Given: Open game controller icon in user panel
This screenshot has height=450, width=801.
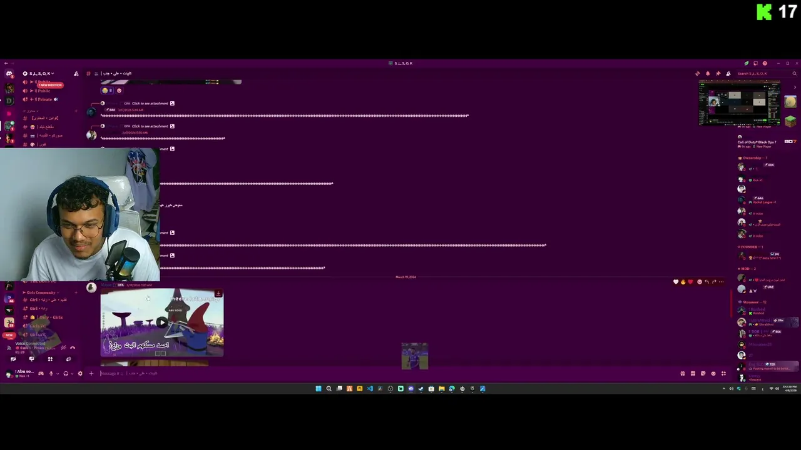Looking at the screenshot, I should [x=41, y=374].
